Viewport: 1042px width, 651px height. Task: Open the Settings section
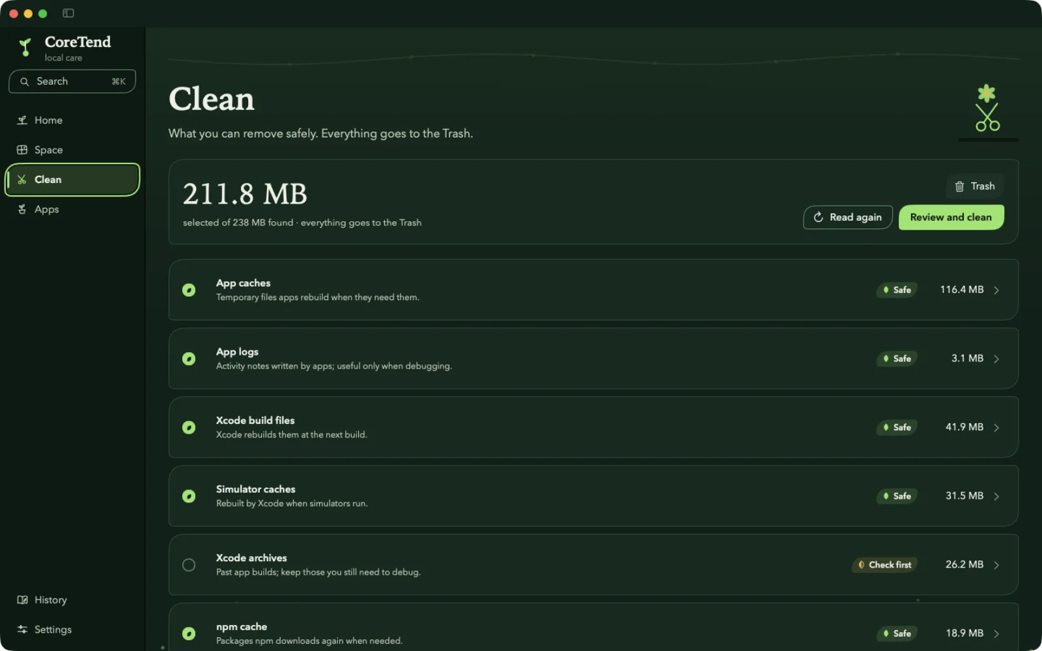coord(72,630)
